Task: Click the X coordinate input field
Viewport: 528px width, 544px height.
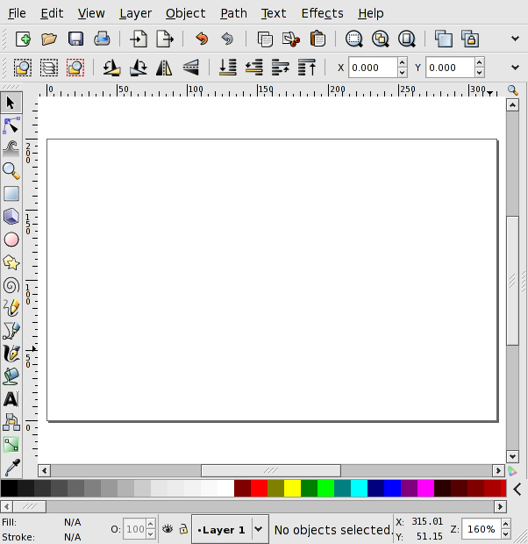Action: point(372,68)
